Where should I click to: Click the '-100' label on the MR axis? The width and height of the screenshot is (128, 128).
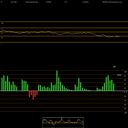pyautogui.click(x=125, y=113)
